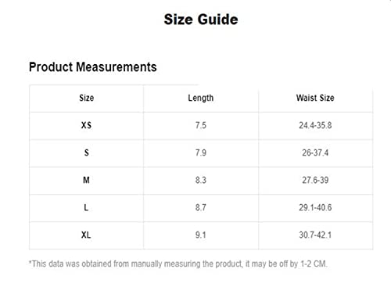This screenshot has width=391, height=287.
Task: Click the 7.9 length value
Action: point(201,152)
